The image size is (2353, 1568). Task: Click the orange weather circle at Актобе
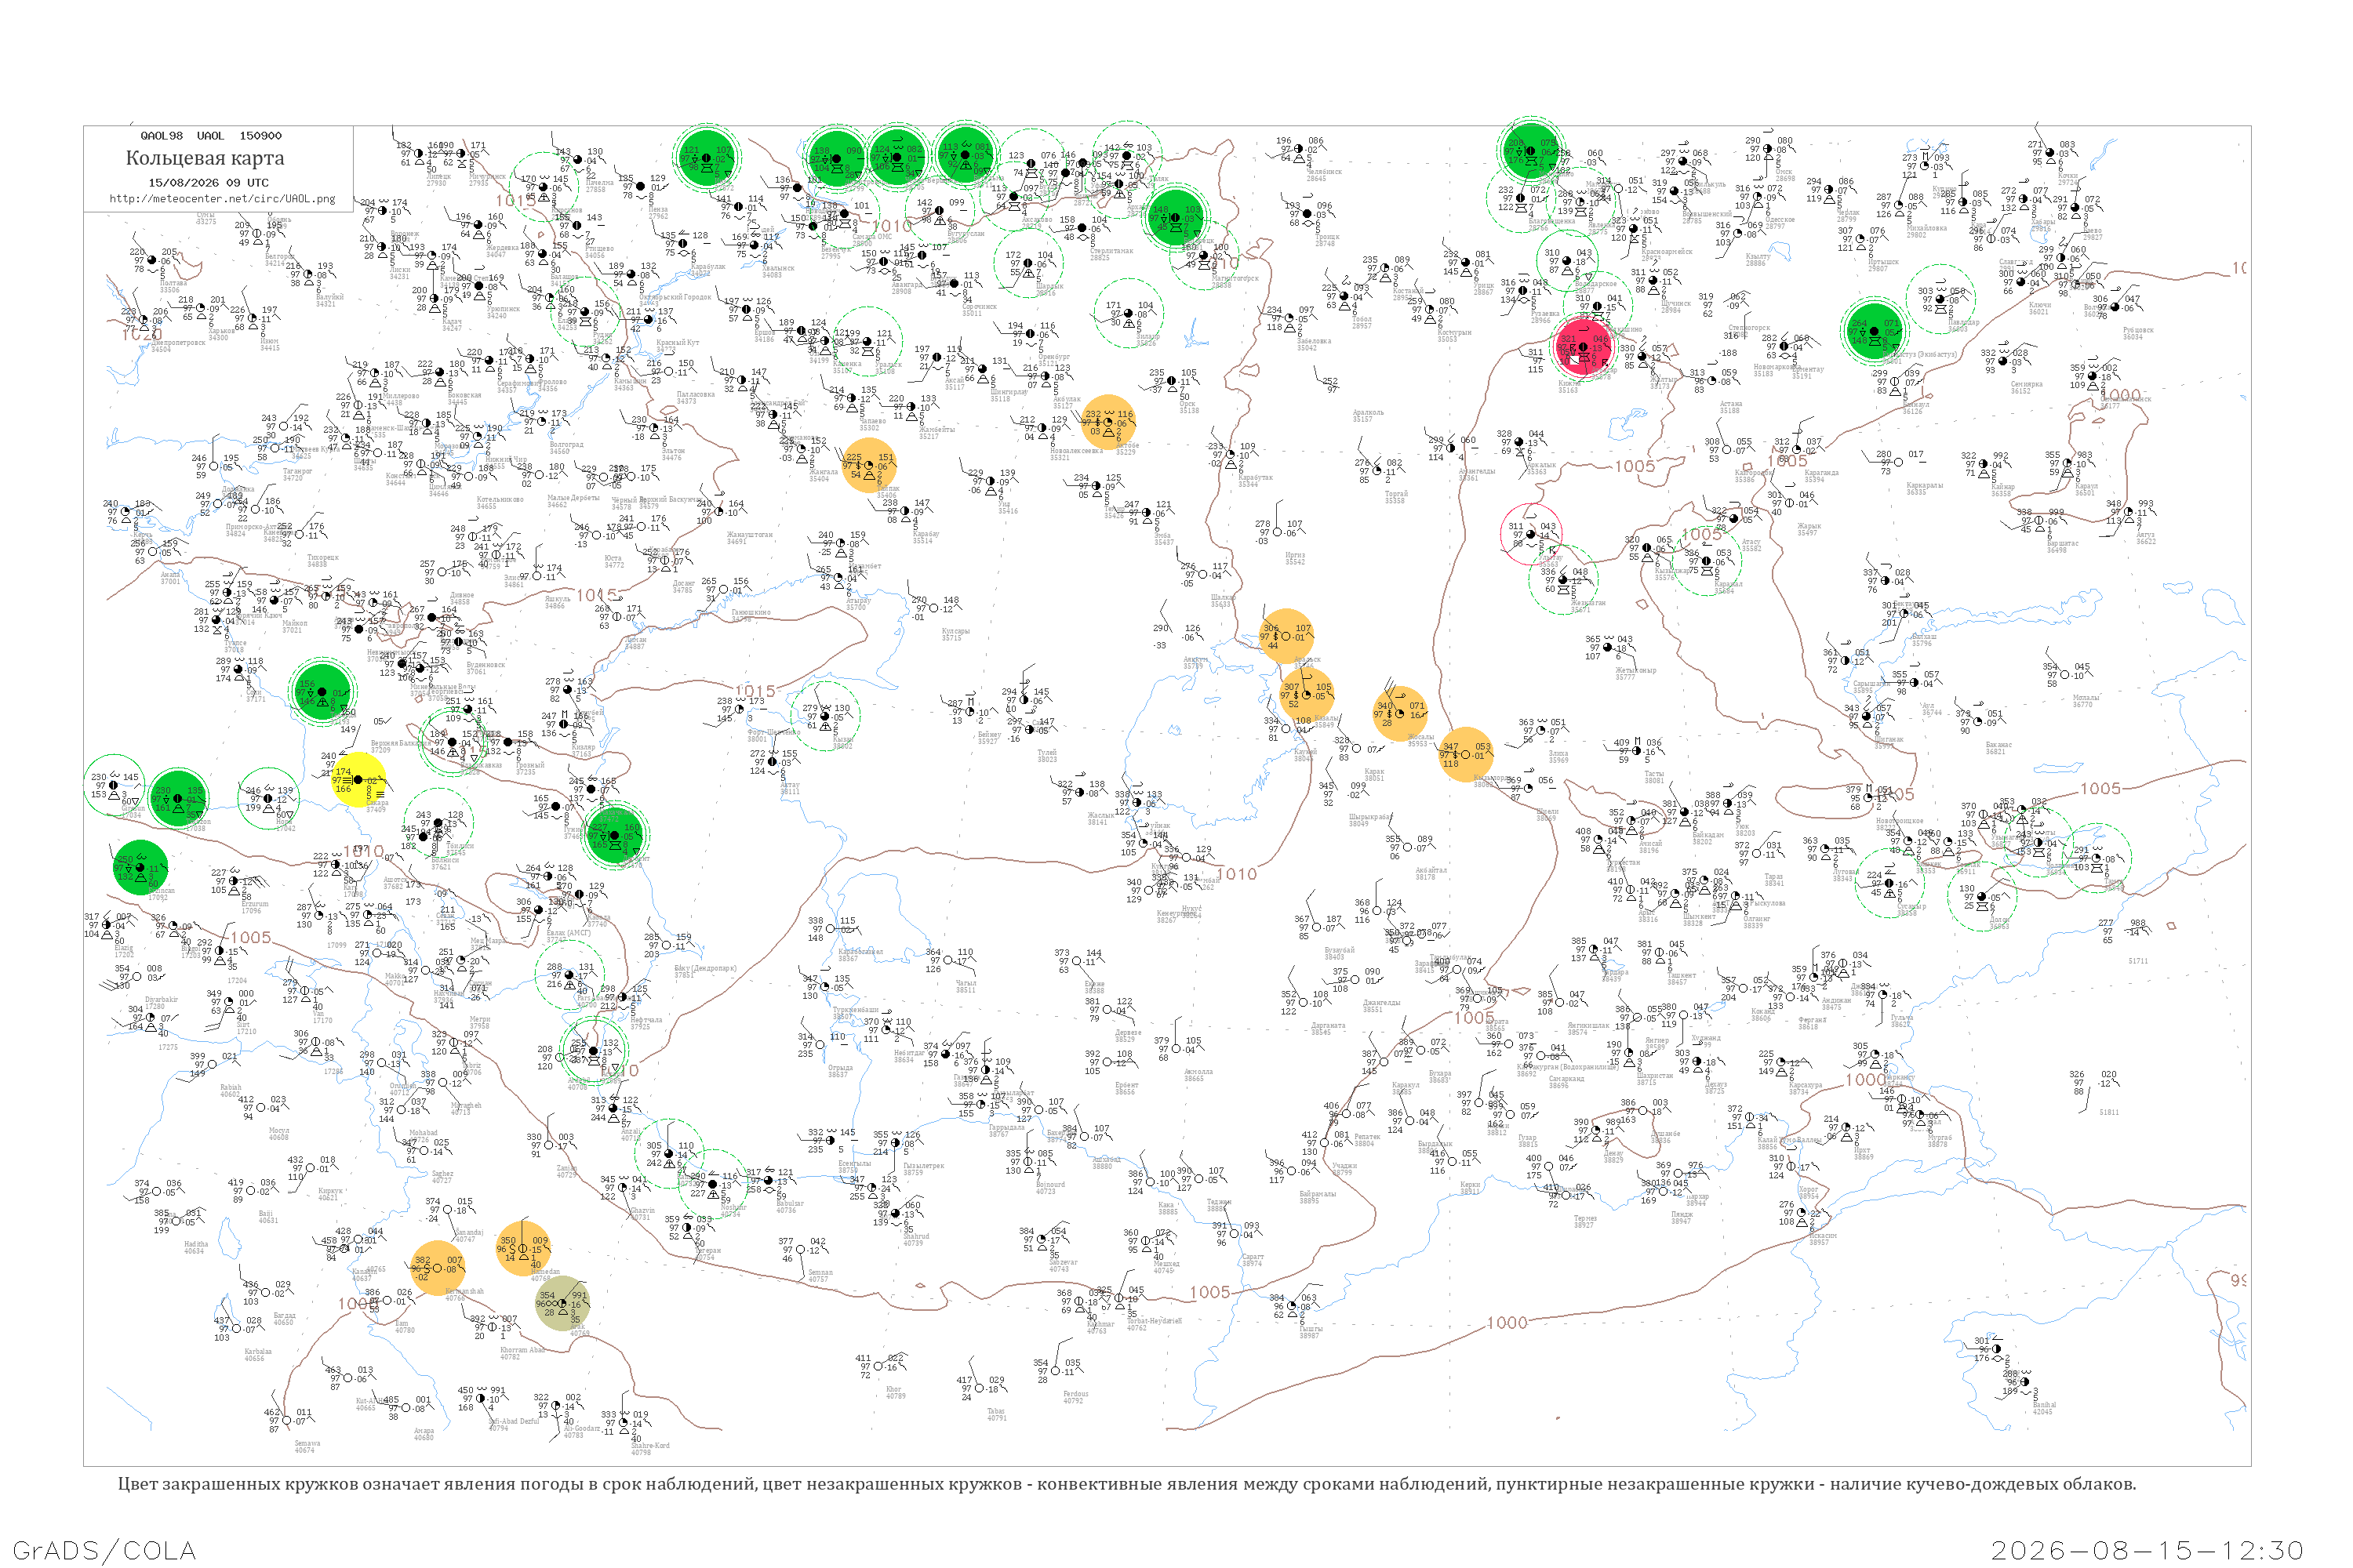(x=1107, y=422)
